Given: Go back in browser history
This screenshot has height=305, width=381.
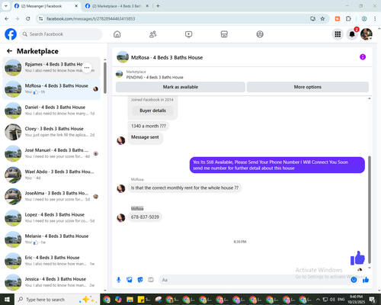Looking at the screenshot, I should [7, 18].
